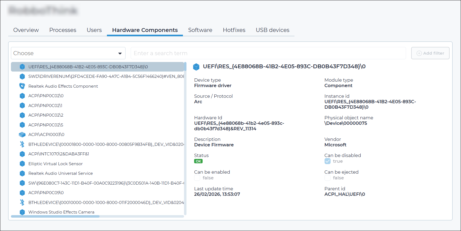
Task: Click the Module type value 'Component'
Action: point(338,85)
